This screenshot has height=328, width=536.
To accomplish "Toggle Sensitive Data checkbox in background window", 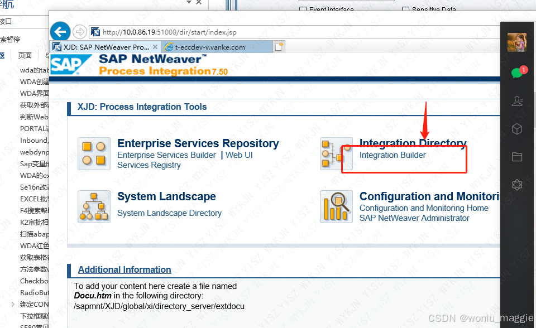I will [405, 9].
